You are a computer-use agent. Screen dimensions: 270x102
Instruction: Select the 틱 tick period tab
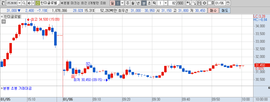point(154,3)
